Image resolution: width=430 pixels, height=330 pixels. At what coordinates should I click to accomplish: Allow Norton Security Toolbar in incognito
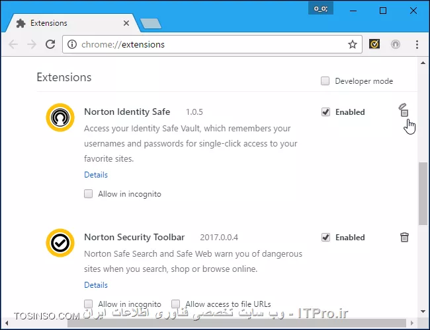point(88,304)
